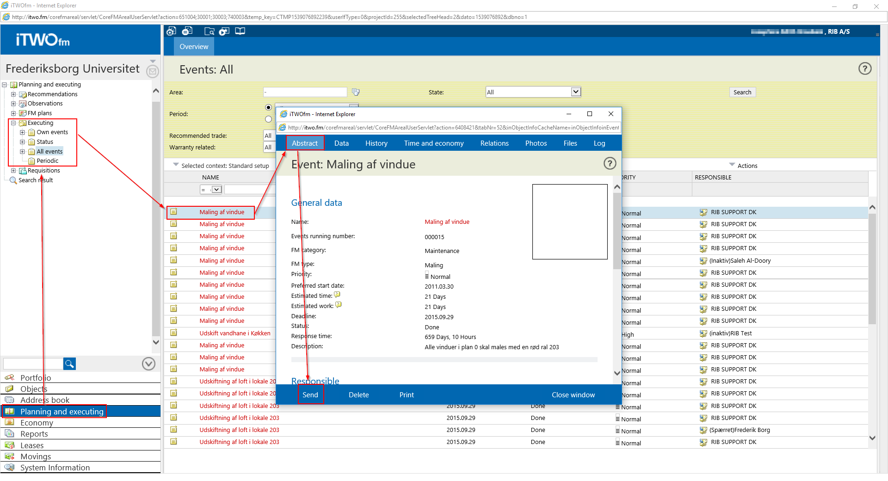The width and height of the screenshot is (888, 481).
Task: Switch to the Time and economy tab
Action: [433, 143]
